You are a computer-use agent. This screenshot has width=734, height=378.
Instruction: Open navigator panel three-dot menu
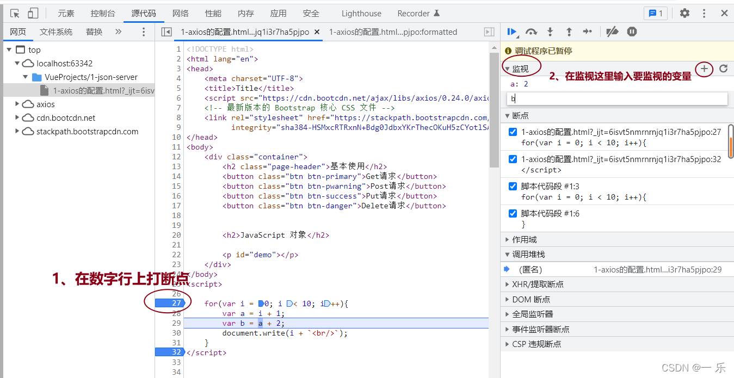[x=144, y=32]
